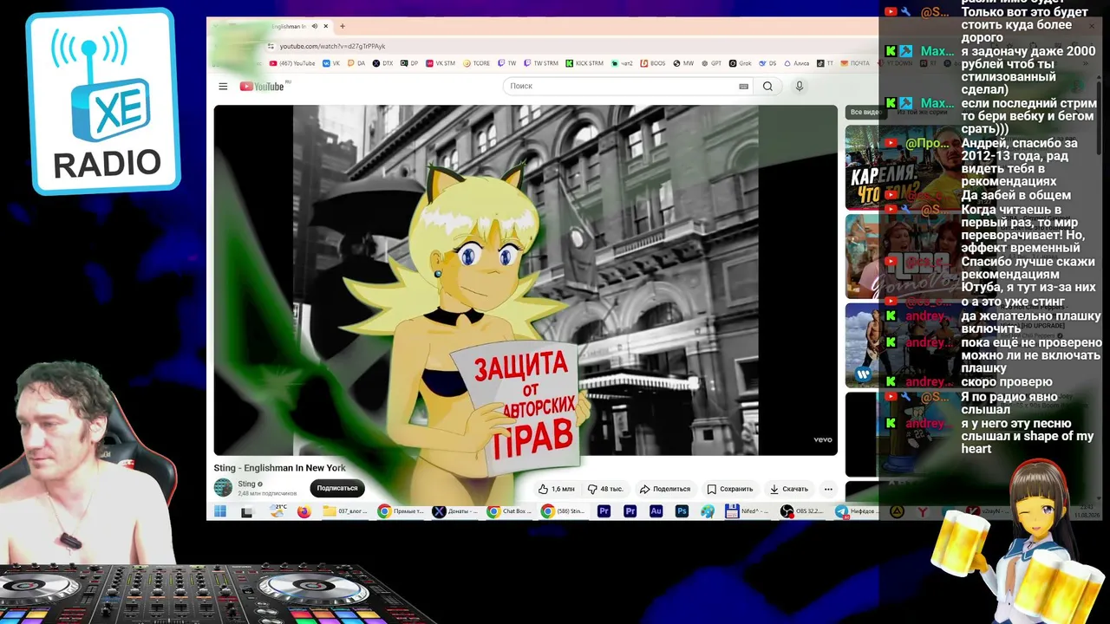This screenshot has height=624, width=1110.
Task: Switch to OBS 32.2 in the taskbar
Action: coord(803,511)
